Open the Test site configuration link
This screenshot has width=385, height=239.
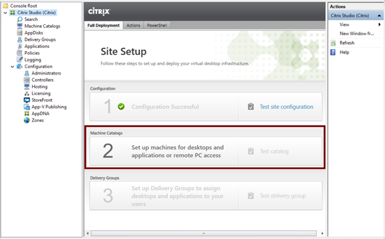(x=286, y=107)
